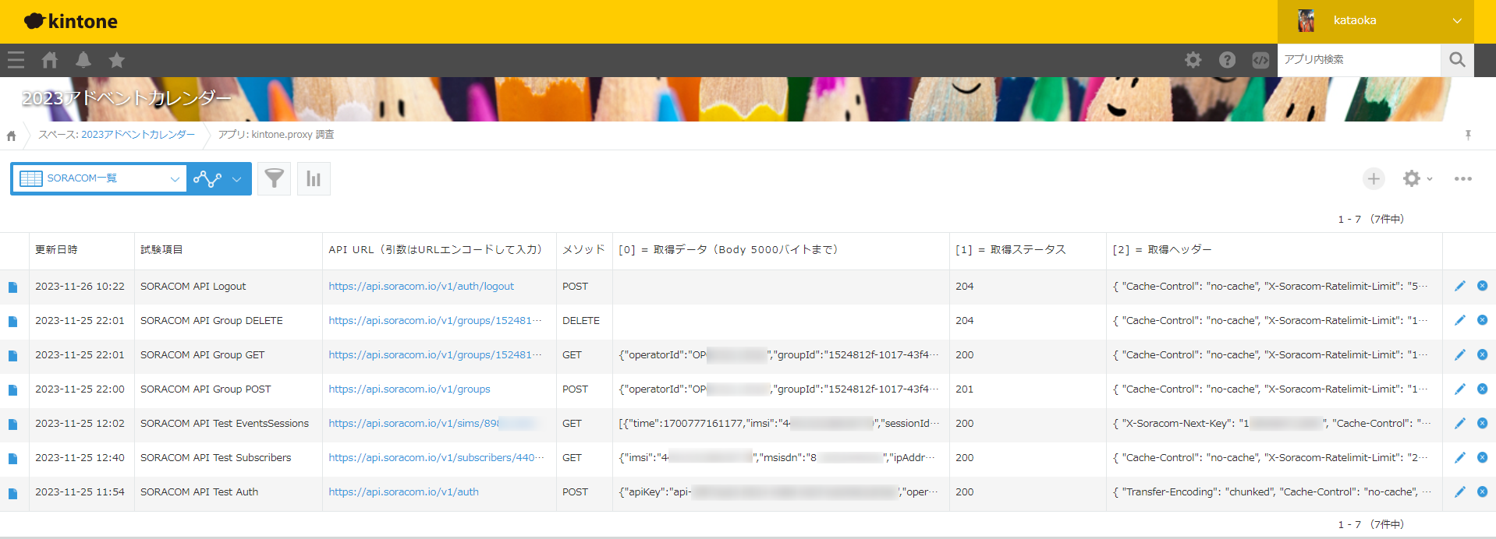This screenshot has width=1496, height=539.
Task: Click the 2023アドベントカレンダー banner title
Action: click(x=126, y=98)
